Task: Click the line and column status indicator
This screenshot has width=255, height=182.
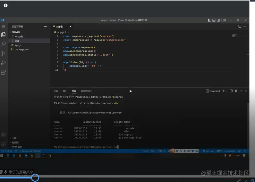Action: pos(149,151)
